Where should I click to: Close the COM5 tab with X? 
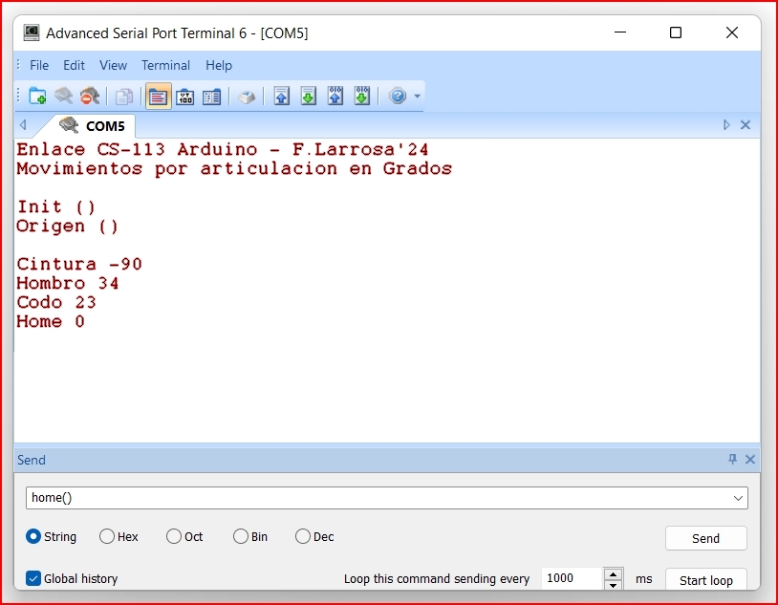point(746,125)
